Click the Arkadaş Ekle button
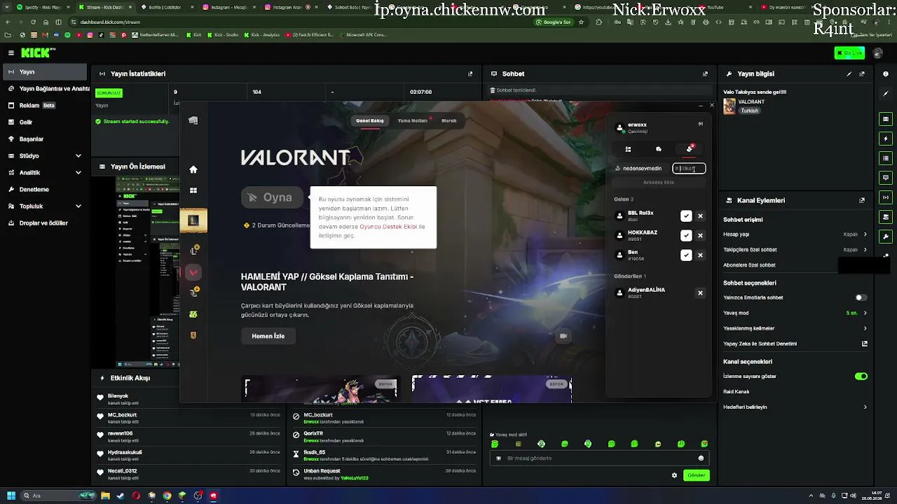The height and width of the screenshot is (504, 897). point(659,182)
